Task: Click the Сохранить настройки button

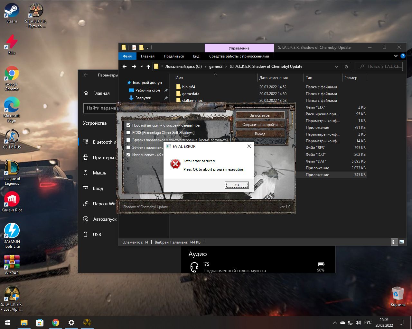Action: [x=260, y=125]
